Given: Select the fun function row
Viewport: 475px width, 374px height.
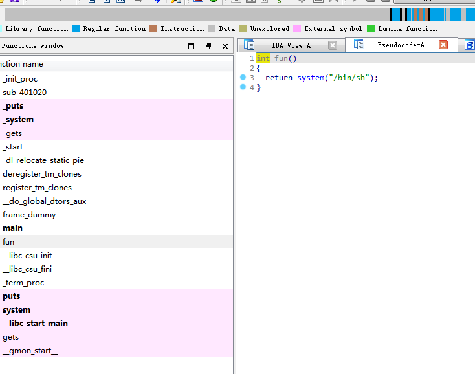Looking at the screenshot, I should point(116,241).
